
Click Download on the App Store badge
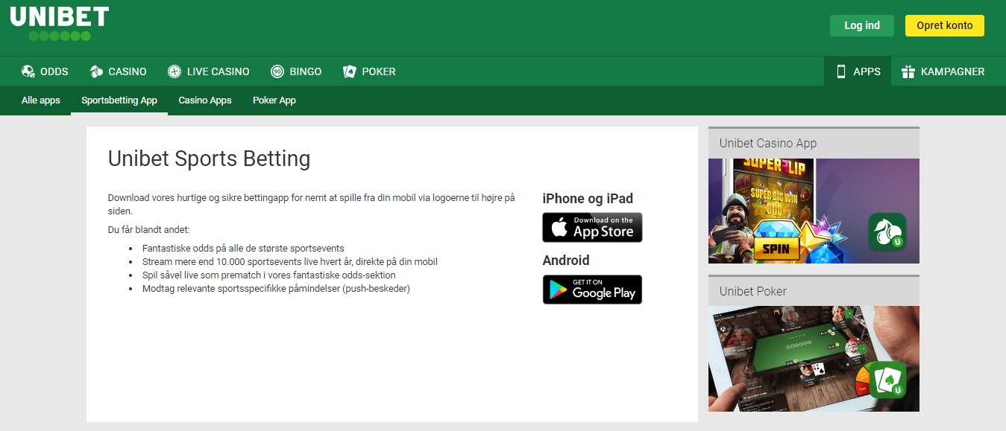[592, 227]
